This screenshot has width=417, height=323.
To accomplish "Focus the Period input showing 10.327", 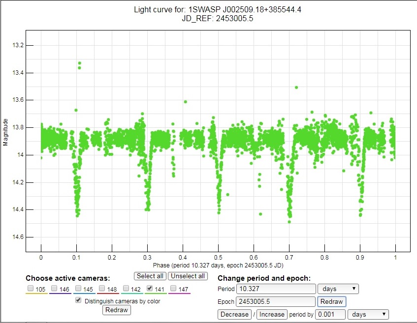I will pyautogui.click(x=276, y=289).
